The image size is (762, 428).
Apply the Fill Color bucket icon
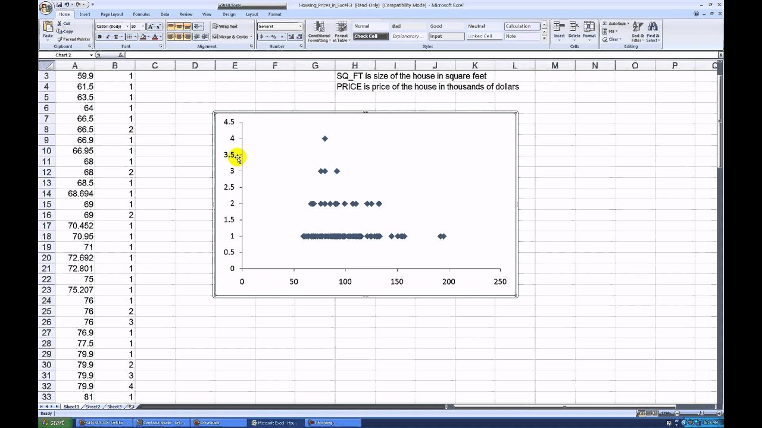tap(142, 37)
